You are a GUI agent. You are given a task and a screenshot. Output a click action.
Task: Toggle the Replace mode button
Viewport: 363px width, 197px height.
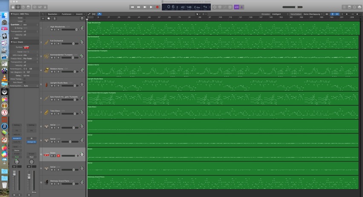coord(220,7)
